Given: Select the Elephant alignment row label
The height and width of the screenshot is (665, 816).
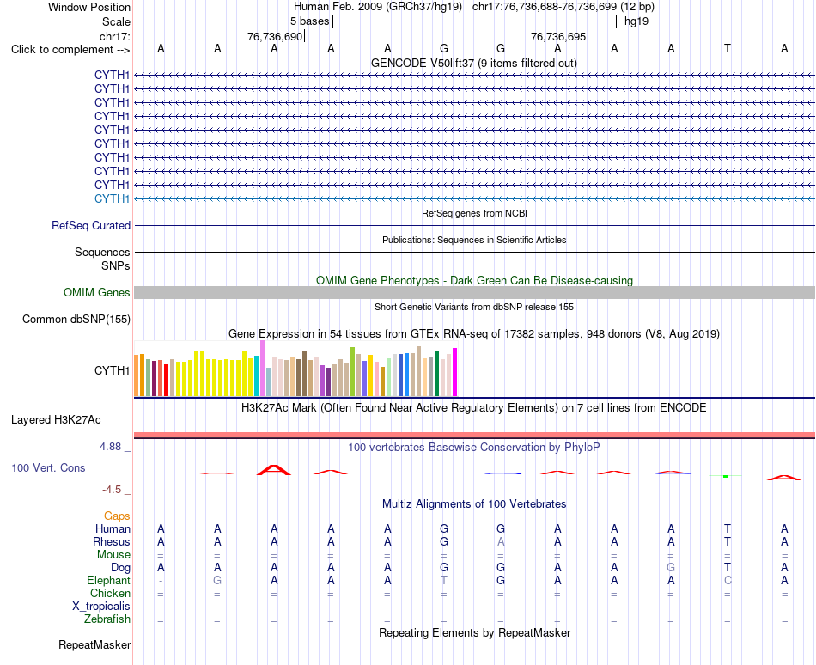Looking at the screenshot, I should [109, 580].
